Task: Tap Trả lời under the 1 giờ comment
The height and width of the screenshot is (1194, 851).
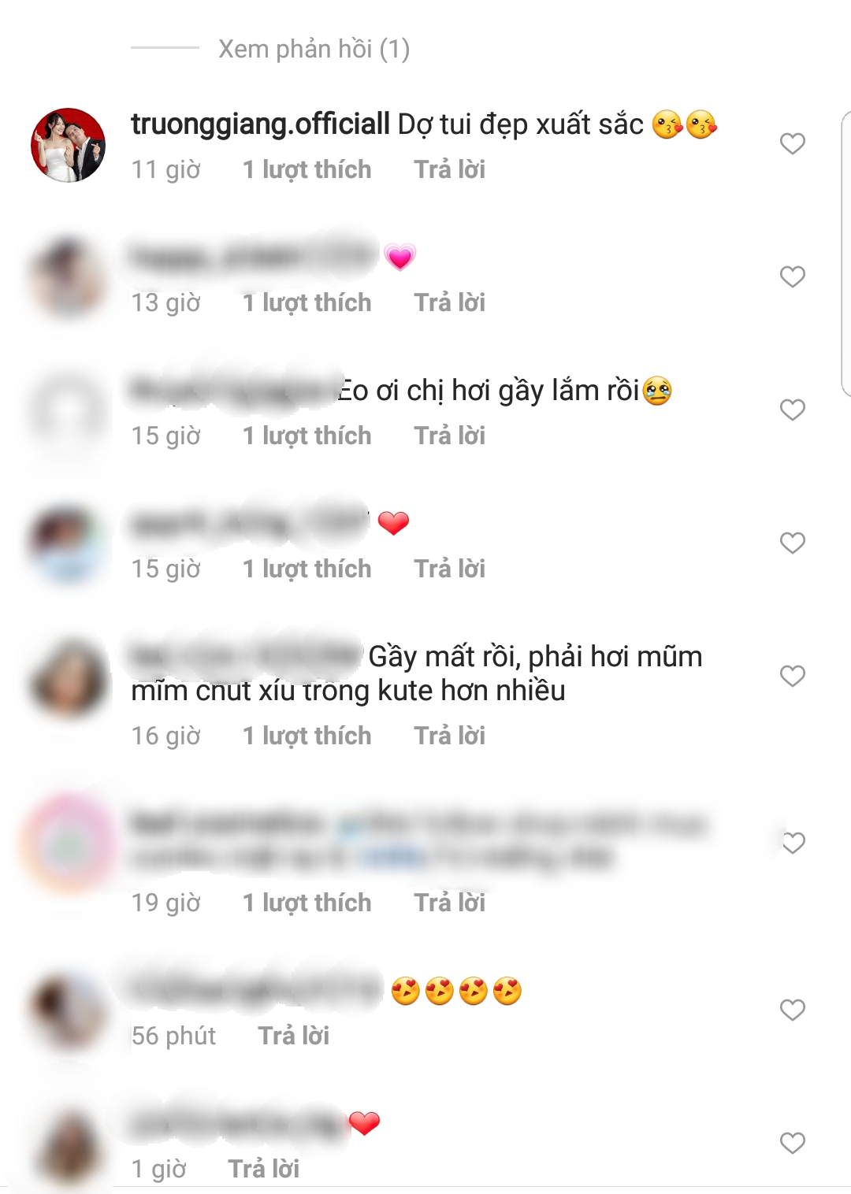Action: [x=264, y=1169]
